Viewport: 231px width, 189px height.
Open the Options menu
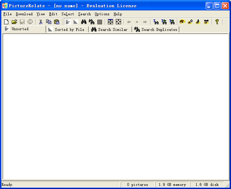[x=102, y=14]
